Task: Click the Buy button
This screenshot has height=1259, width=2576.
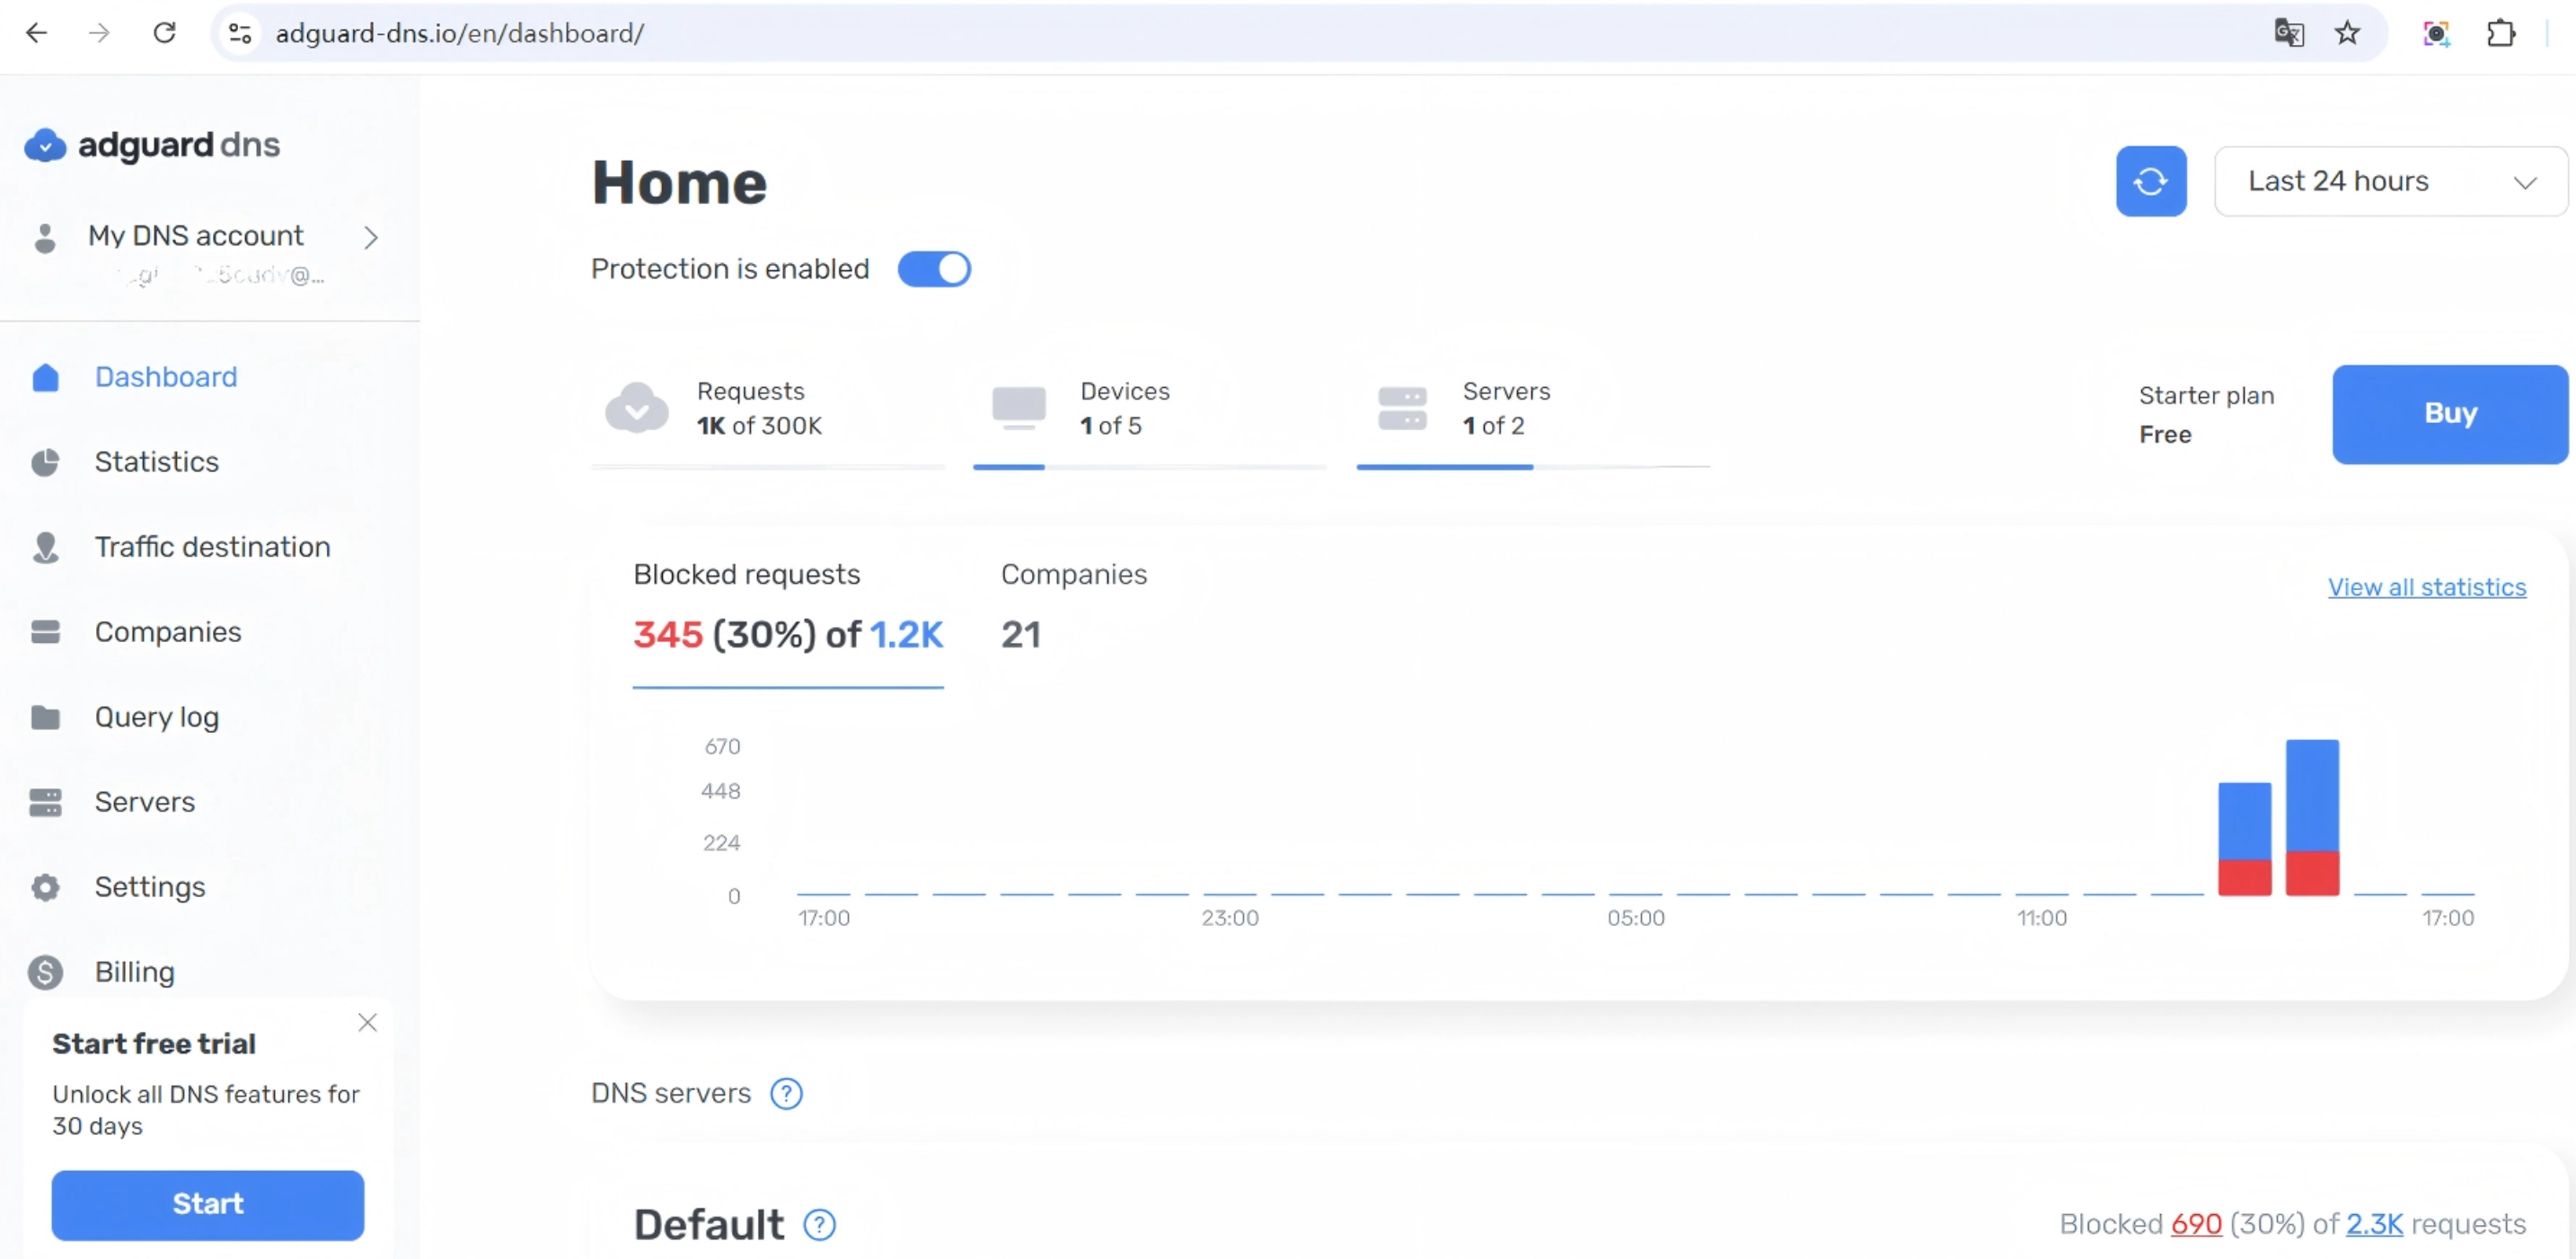Action: 2450,413
